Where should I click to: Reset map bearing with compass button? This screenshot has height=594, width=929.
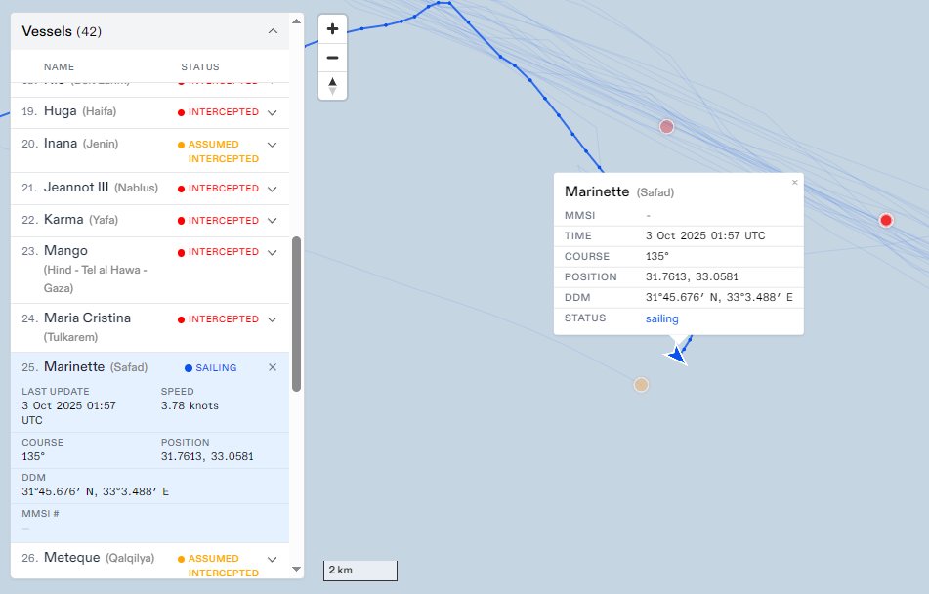[332, 86]
